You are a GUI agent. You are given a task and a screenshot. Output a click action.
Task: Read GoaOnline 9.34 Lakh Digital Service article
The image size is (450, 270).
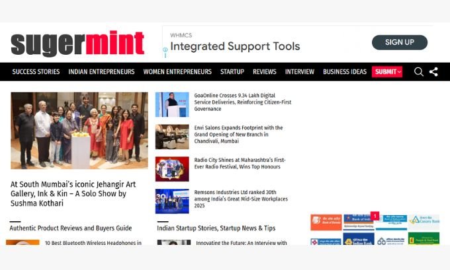242,102
